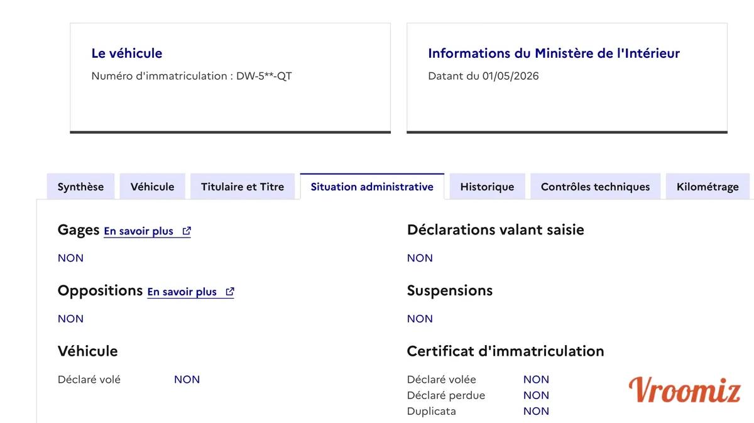The image size is (754, 423).
Task: Click the NON value beside Duplicata
Action: click(537, 411)
